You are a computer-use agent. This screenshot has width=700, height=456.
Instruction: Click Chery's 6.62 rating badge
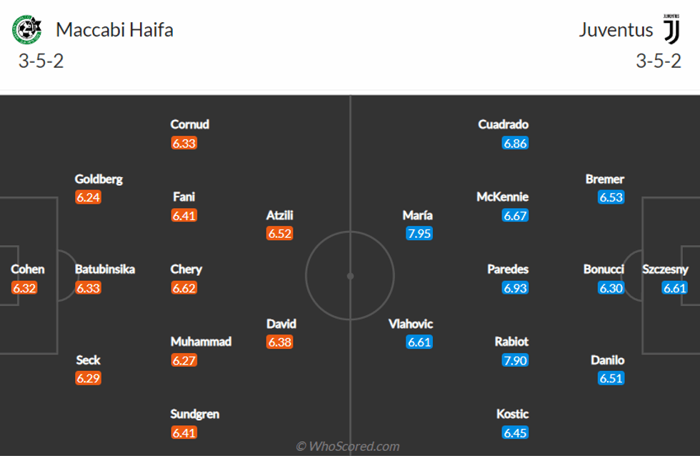click(x=184, y=288)
